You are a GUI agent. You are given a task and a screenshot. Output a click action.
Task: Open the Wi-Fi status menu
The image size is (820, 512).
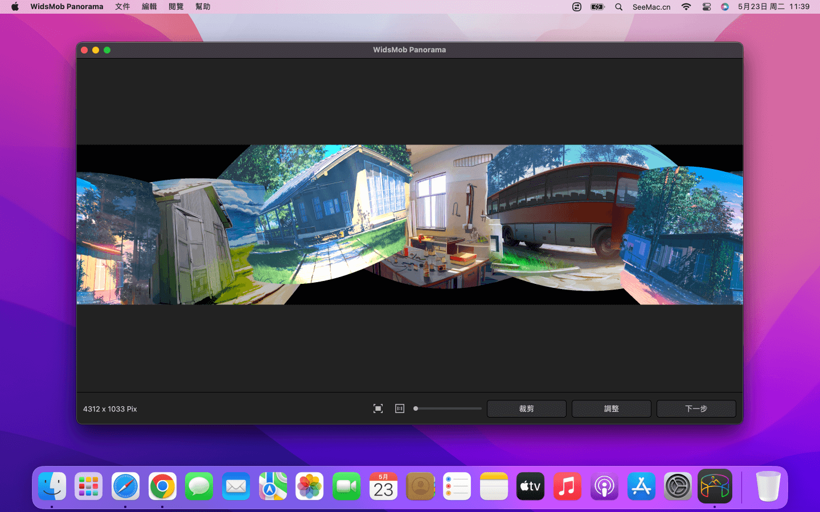click(x=686, y=7)
